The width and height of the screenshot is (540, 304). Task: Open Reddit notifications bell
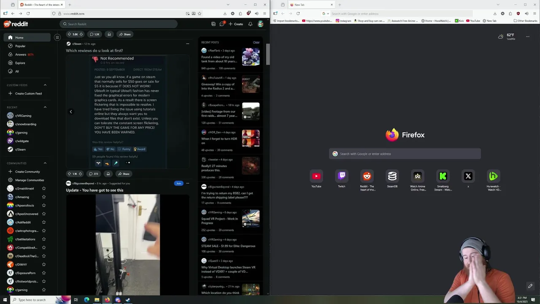point(250,24)
